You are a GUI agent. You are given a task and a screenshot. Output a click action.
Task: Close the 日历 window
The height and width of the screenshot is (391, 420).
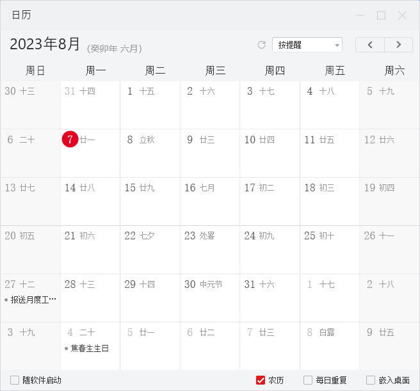tap(402, 15)
